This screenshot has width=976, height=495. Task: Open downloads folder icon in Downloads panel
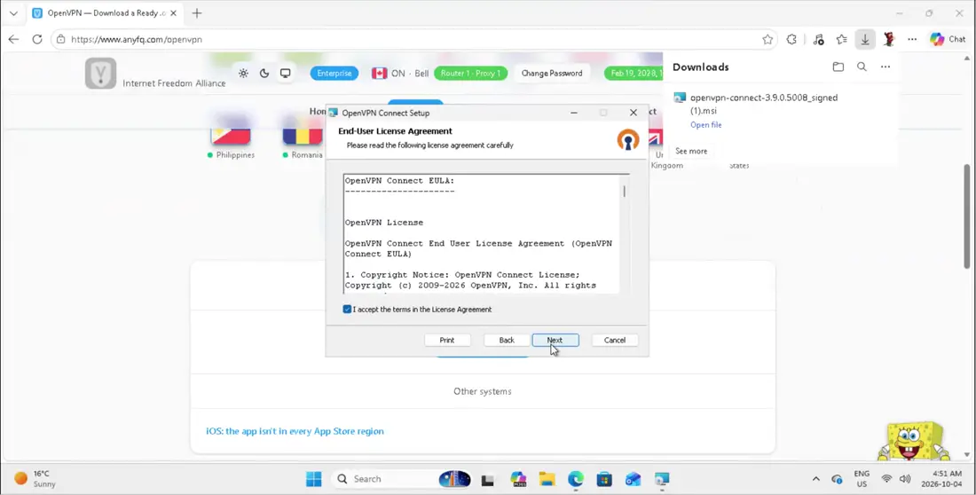pos(838,67)
